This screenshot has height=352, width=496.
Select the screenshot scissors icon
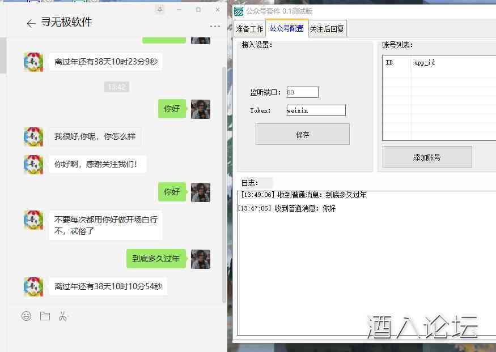coord(63,316)
